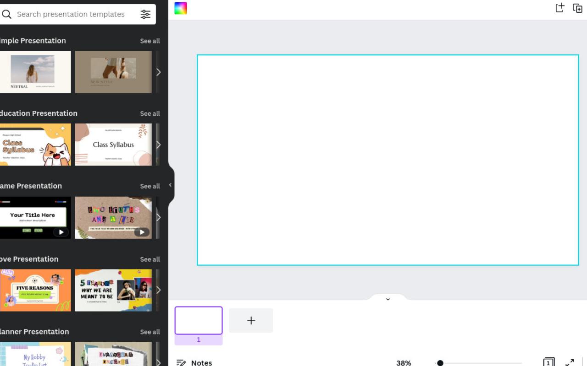Select the New Style brown template
This screenshot has height=366, width=587.
tap(113, 72)
